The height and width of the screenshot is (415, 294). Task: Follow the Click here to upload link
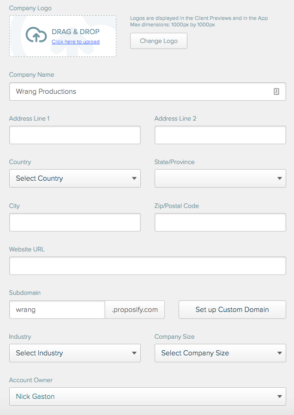76,42
